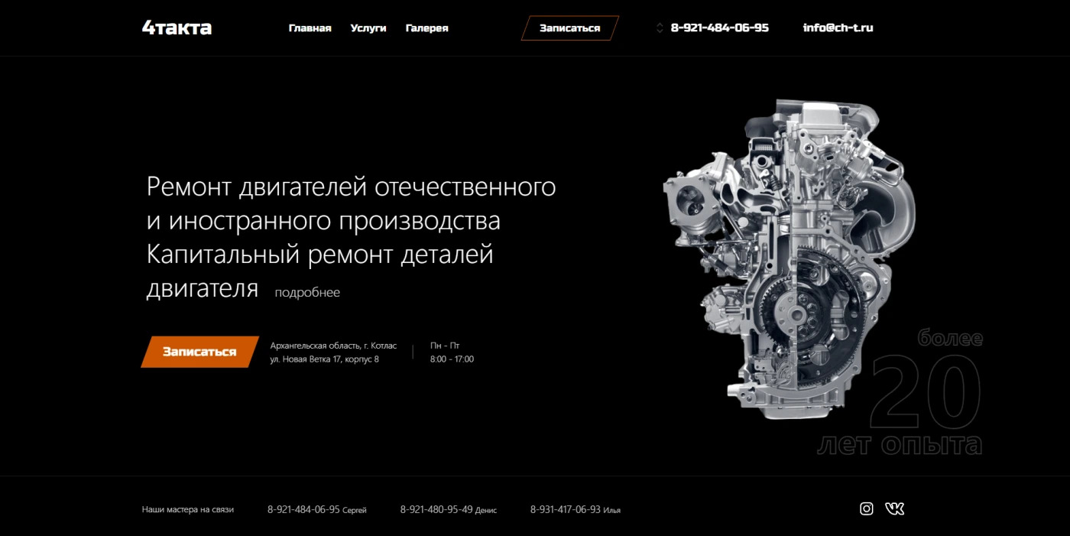This screenshot has width=1070, height=536.
Task: Click the engine cutaway image
Action: point(787,252)
